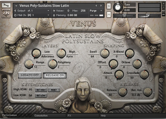
Task: Select the Adoramus low layer label
Action: pos(48,57)
